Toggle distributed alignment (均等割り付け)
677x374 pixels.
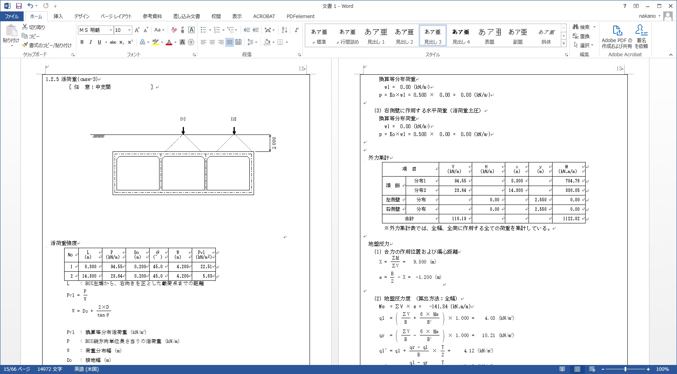coord(238,42)
